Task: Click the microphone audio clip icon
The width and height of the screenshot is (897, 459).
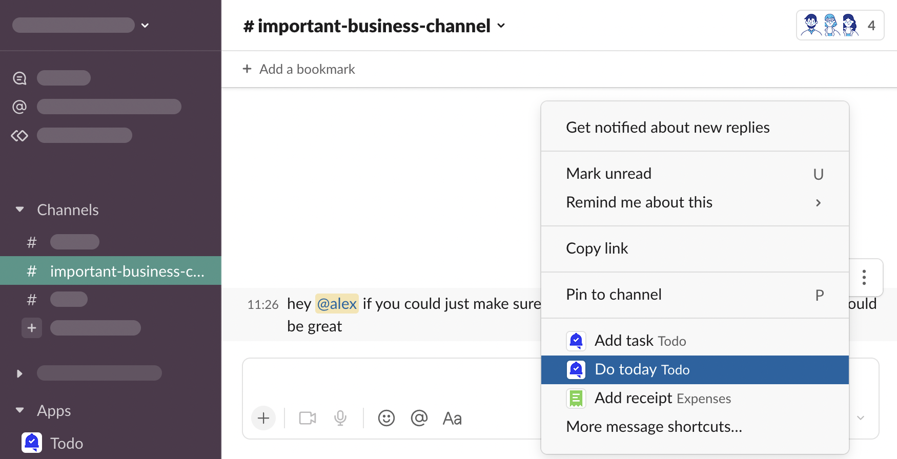Action: point(340,419)
